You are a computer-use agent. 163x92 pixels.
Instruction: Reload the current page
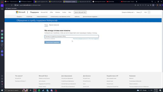12,5
